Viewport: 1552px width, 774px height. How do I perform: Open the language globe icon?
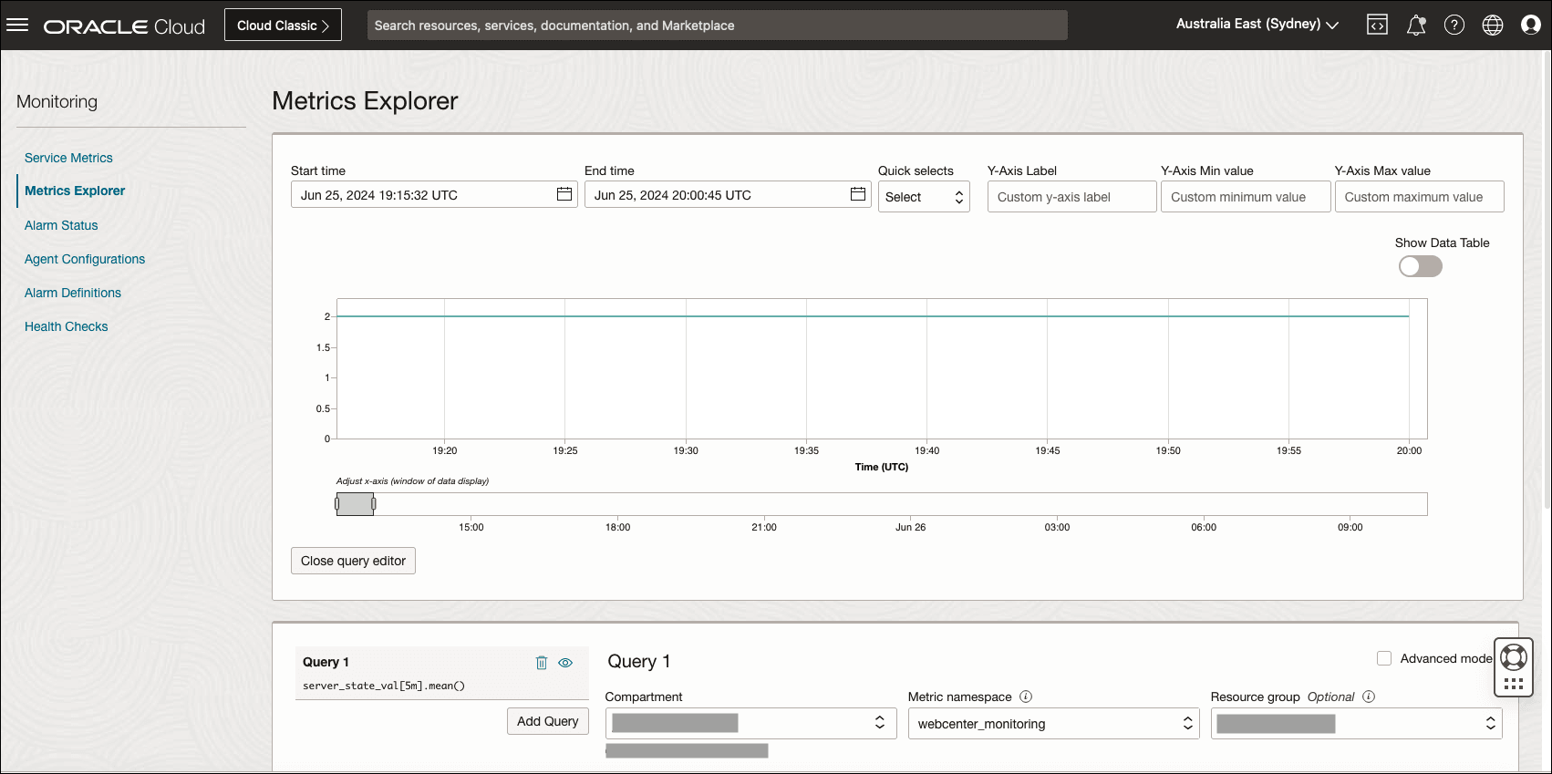pos(1493,26)
